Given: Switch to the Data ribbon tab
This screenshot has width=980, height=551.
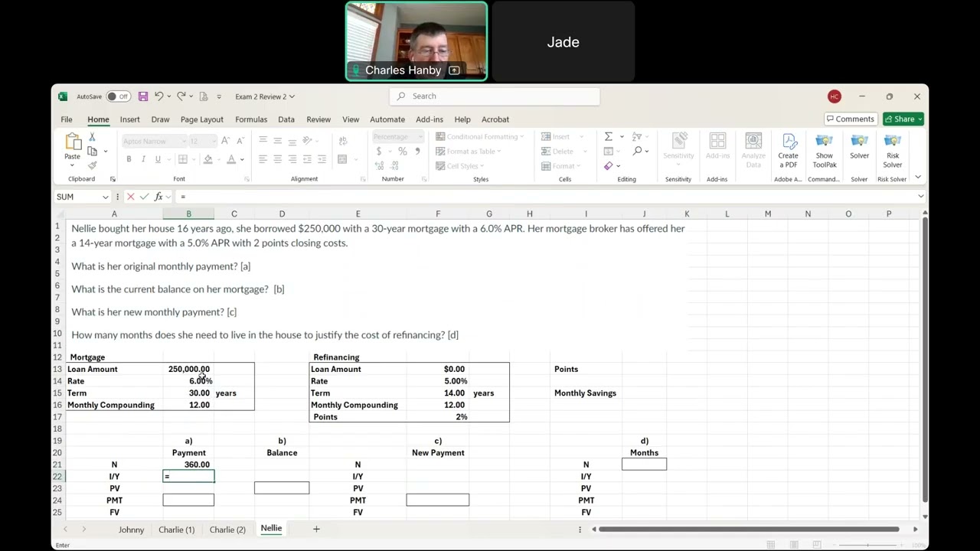Looking at the screenshot, I should 286,119.
